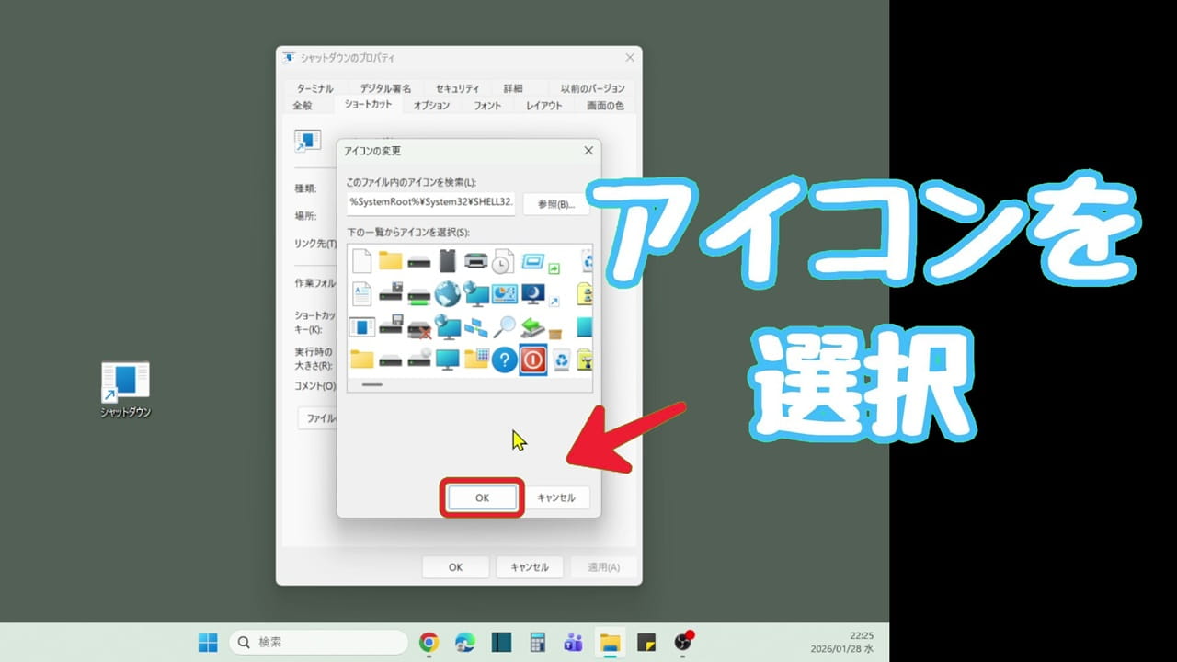Select the networked computers icon

point(475,329)
